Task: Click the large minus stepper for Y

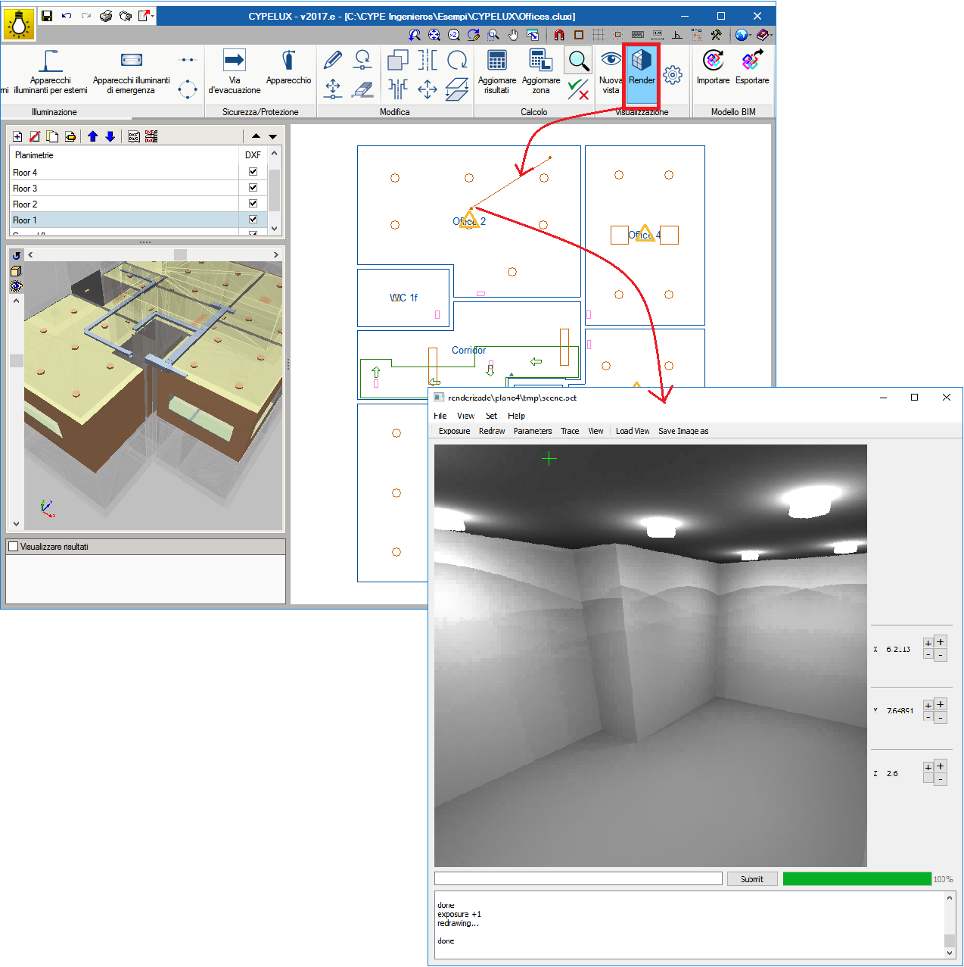Action: pos(941,717)
